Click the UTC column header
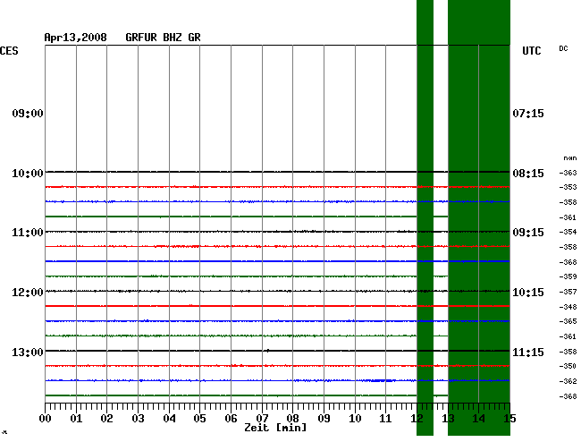The height and width of the screenshot is (442, 581). (532, 50)
